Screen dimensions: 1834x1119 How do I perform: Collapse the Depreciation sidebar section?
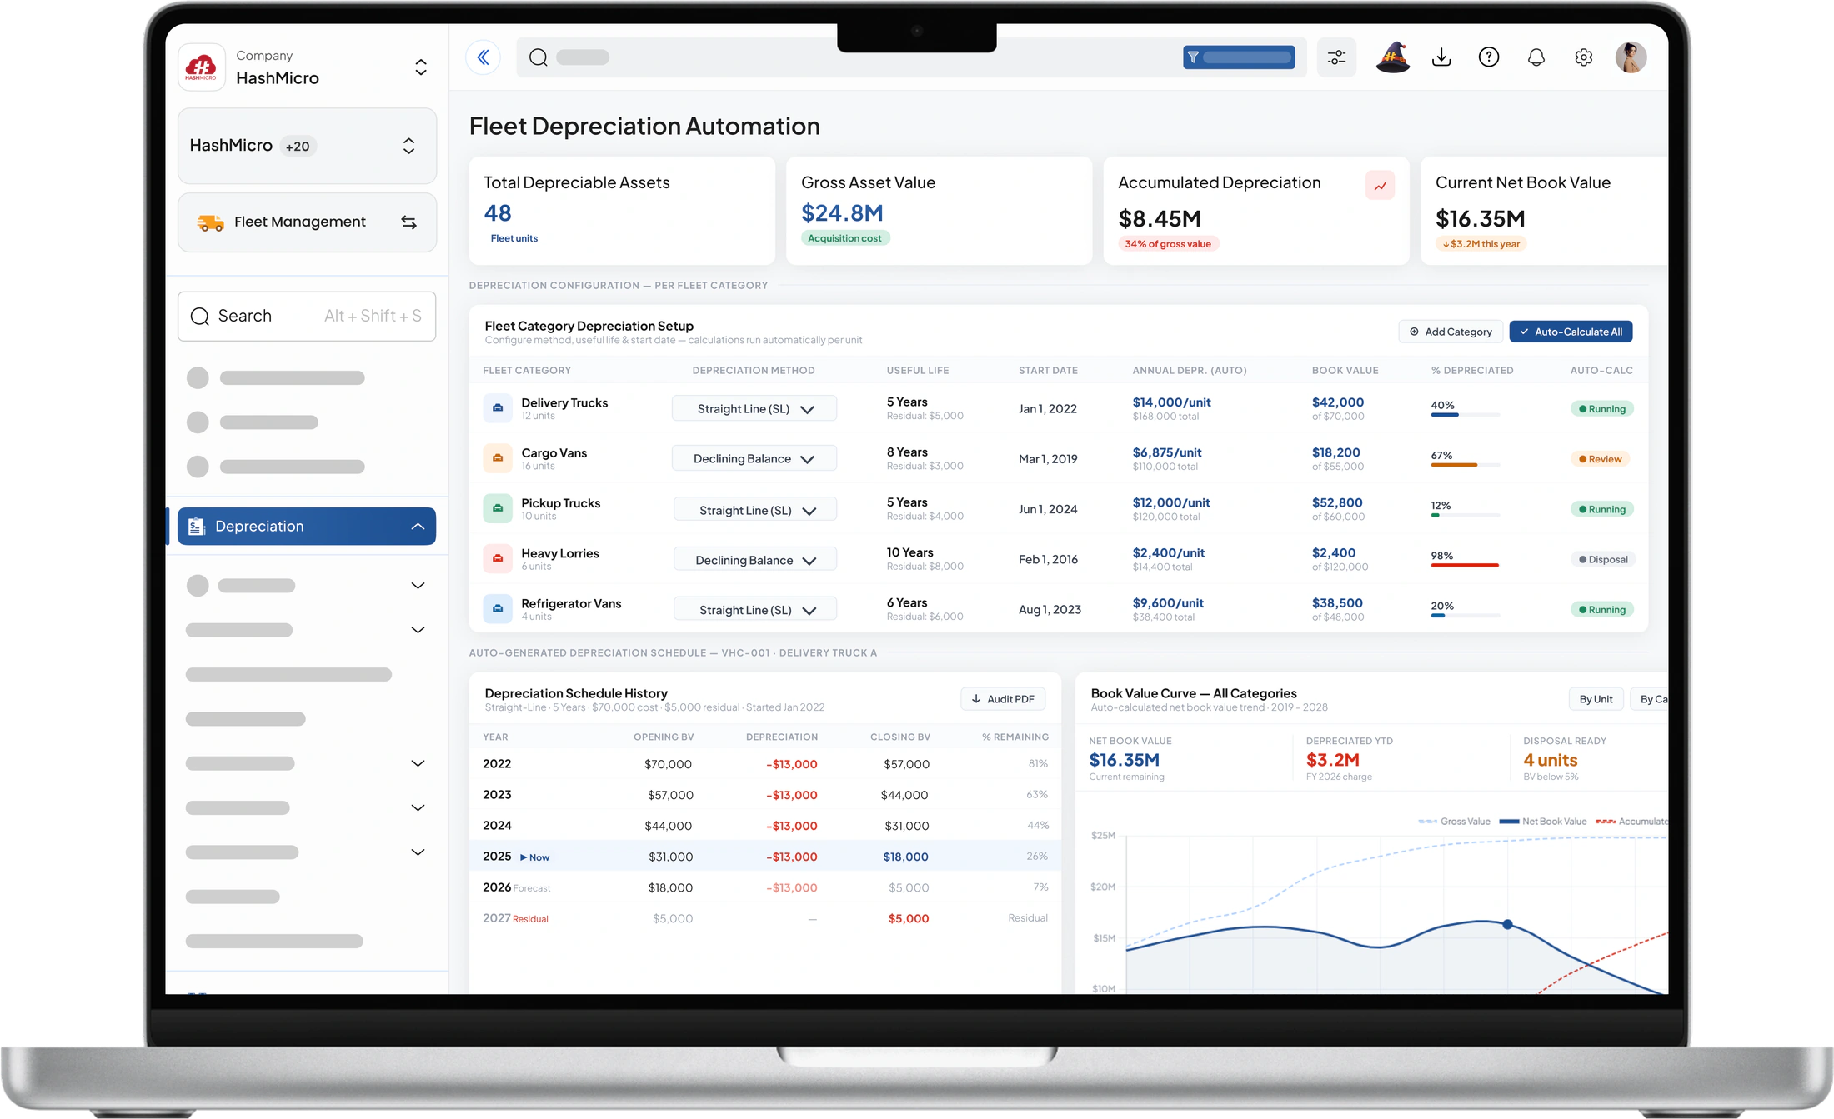pos(418,527)
